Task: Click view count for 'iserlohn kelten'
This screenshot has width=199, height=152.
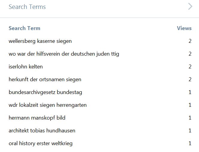Action: pos(190,67)
